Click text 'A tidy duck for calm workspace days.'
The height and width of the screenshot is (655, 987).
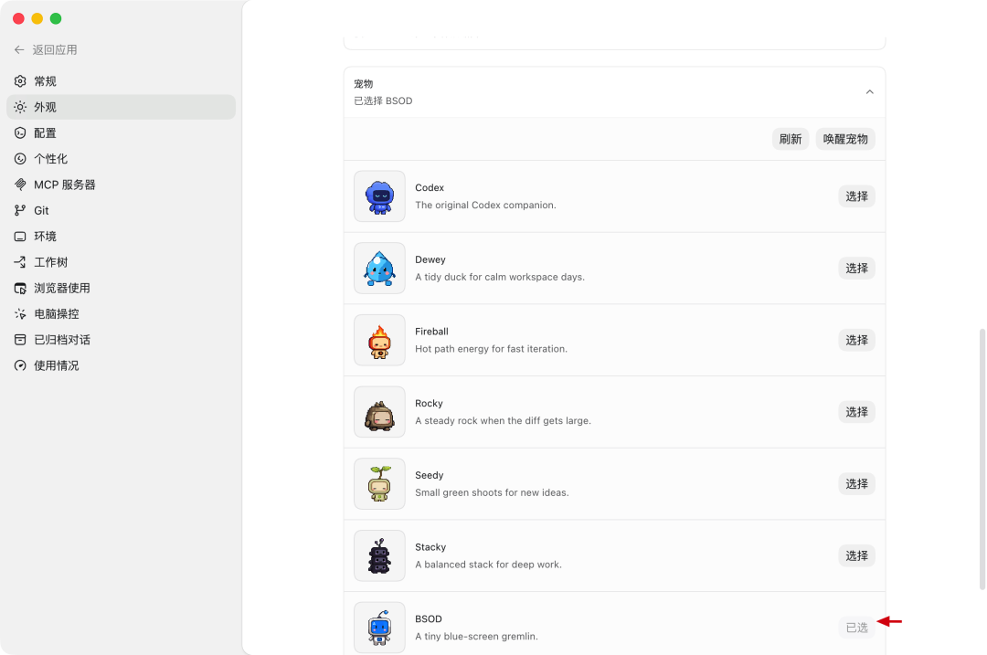[500, 277]
